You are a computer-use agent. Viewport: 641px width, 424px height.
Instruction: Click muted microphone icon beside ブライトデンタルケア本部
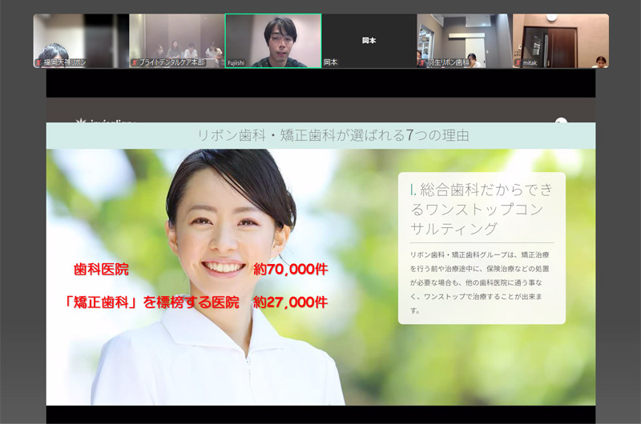[135, 63]
